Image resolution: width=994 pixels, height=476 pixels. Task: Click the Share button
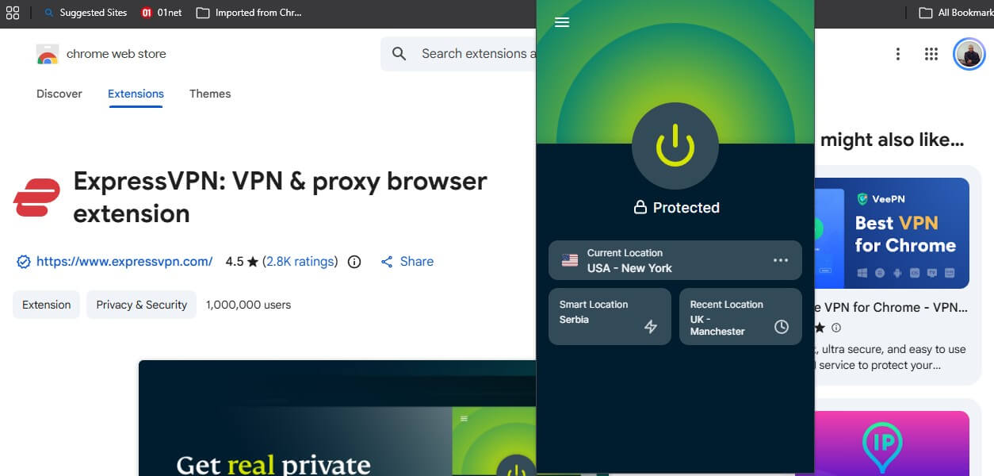407,261
